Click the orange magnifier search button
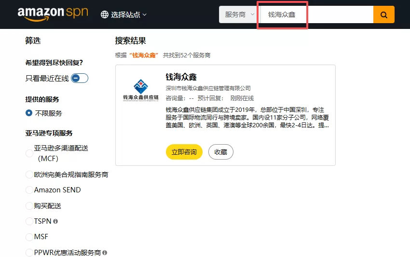 [x=383, y=14]
